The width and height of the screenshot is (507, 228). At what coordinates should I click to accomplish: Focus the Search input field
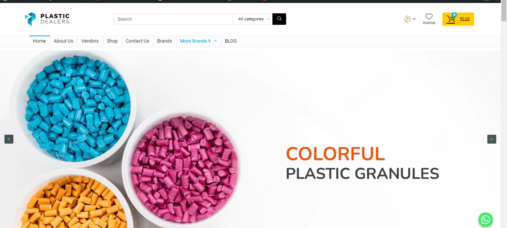(173, 19)
